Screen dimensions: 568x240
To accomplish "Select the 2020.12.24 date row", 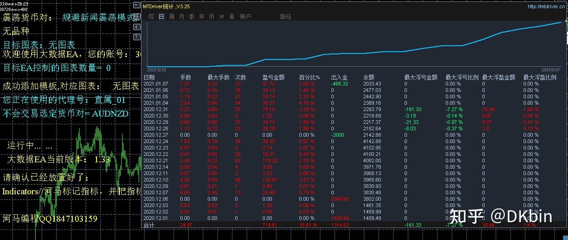I will [156, 141].
